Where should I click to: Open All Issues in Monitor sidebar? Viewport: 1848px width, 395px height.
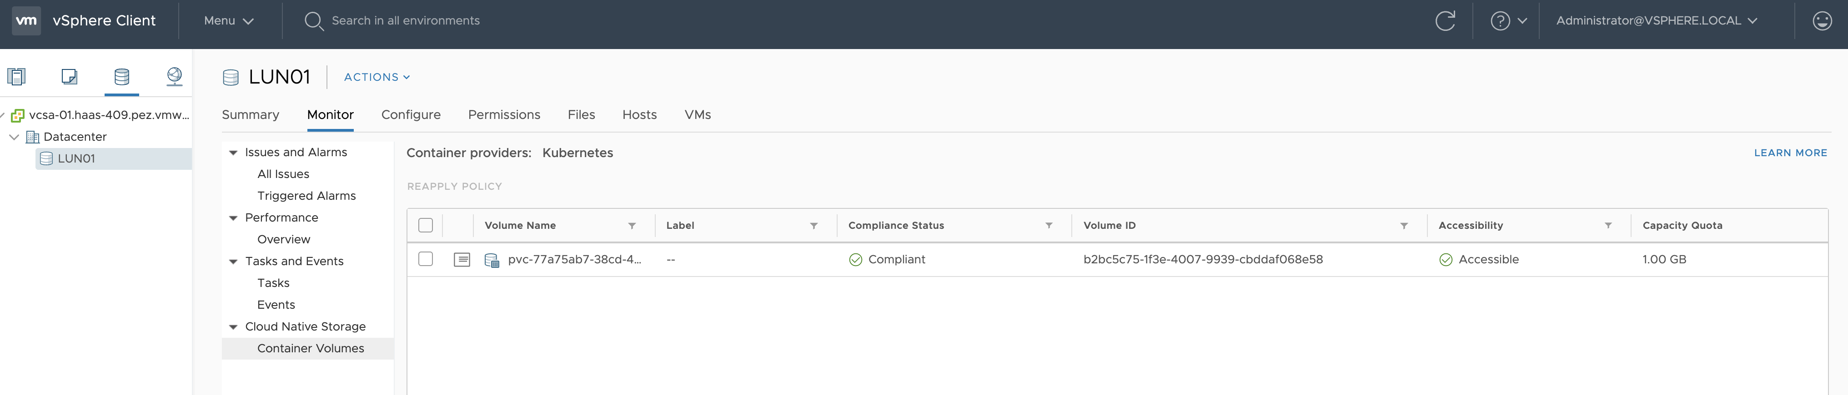coord(283,174)
